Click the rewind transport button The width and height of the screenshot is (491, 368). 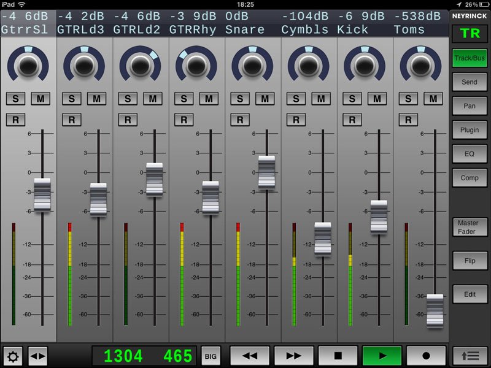click(250, 356)
